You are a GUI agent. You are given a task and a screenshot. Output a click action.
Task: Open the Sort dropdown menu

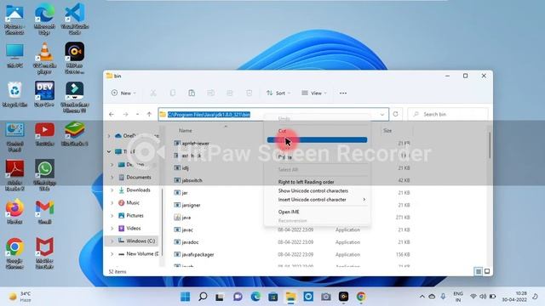pos(278,93)
